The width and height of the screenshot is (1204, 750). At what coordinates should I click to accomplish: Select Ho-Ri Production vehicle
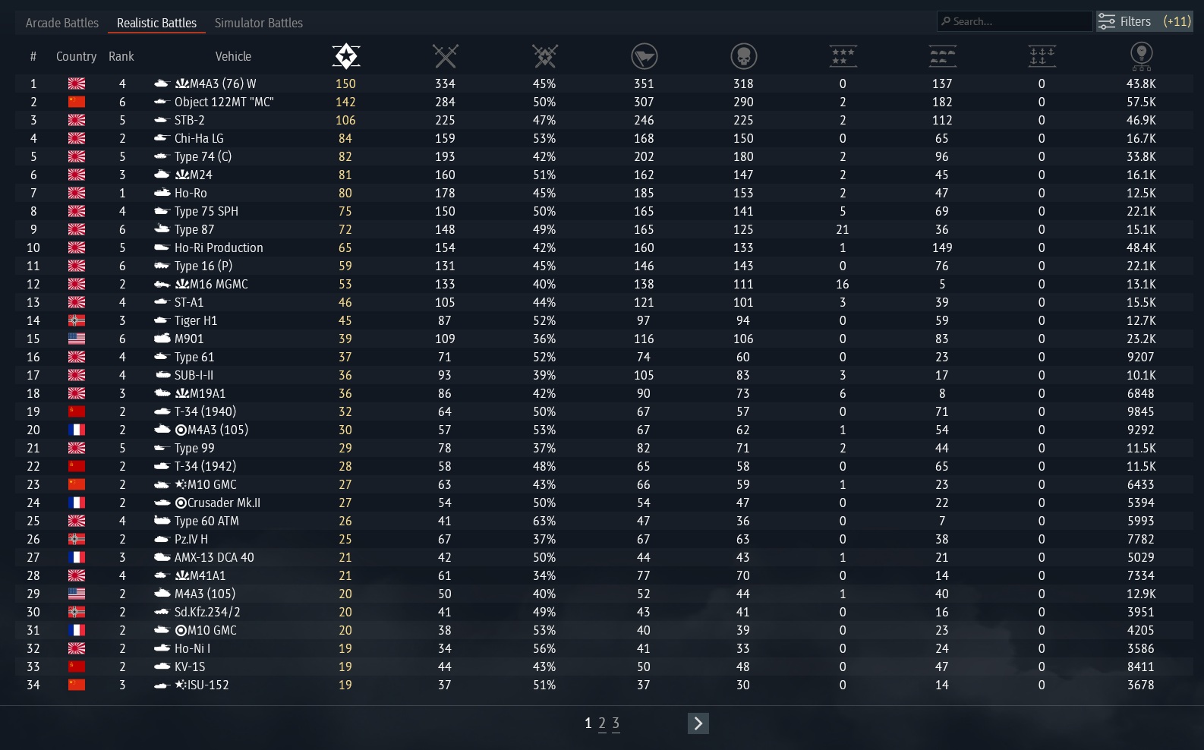pyautogui.click(x=219, y=247)
